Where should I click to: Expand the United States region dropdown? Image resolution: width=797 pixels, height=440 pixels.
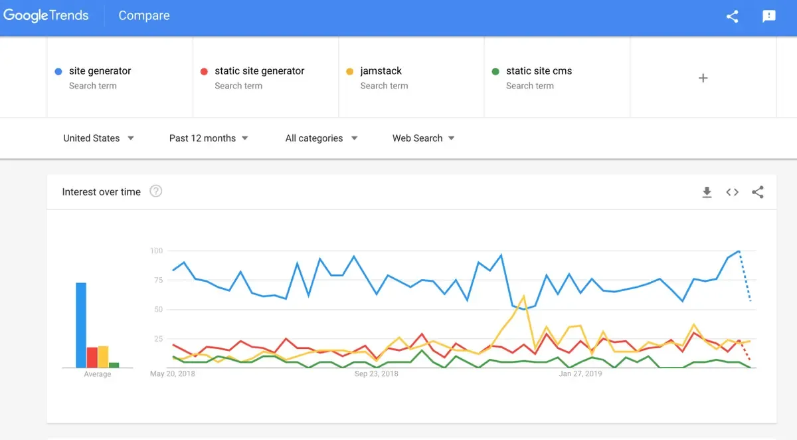(x=99, y=138)
